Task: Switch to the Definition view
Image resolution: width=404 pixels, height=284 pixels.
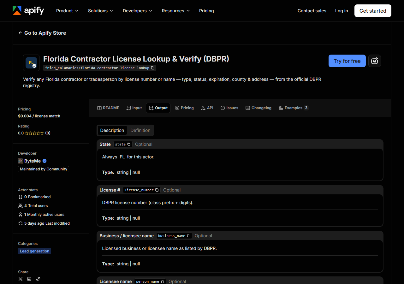Action: (140, 130)
